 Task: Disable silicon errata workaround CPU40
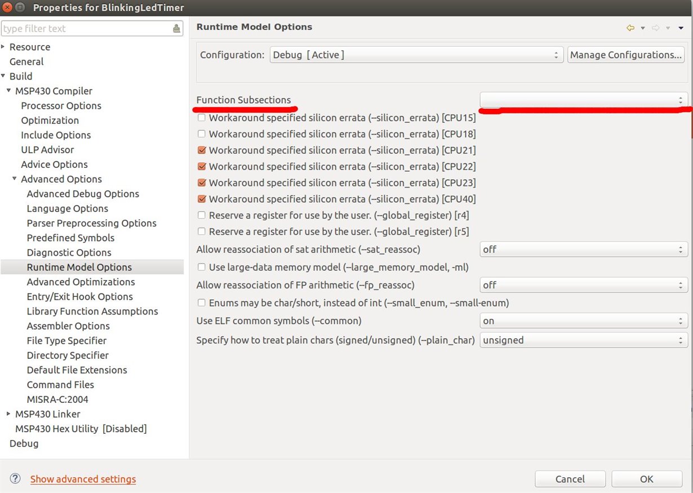pos(202,199)
